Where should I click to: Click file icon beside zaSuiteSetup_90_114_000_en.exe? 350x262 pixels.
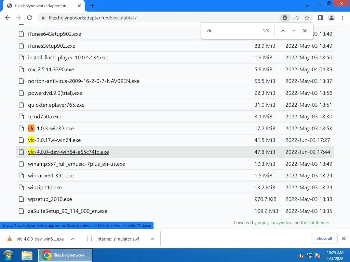[x=21, y=211]
